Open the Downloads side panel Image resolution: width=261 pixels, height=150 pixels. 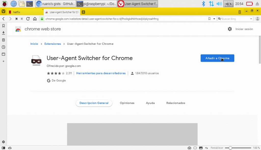(x=3, y=33)
